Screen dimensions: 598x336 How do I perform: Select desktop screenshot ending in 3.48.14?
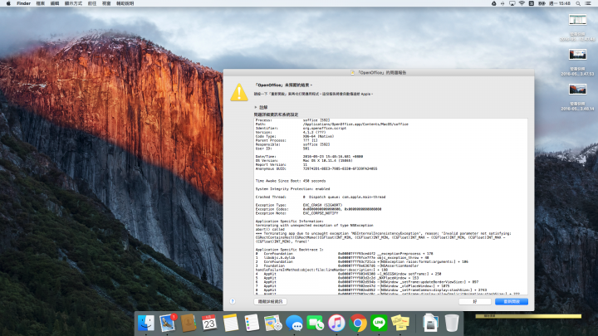pyautogui.click(x=577, y=97)
